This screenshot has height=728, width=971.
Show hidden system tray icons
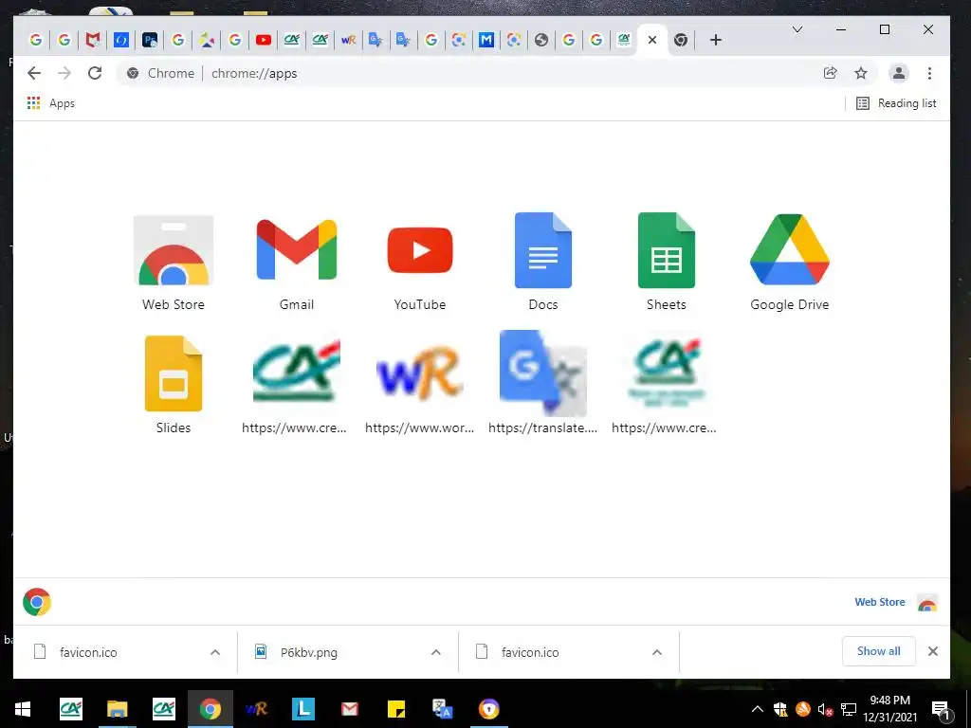pyautogui.click(x=758, y=709)
